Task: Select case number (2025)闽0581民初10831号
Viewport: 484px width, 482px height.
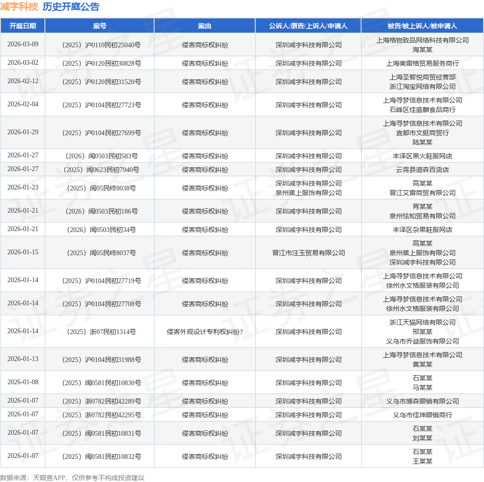Action: pos(102,433)
